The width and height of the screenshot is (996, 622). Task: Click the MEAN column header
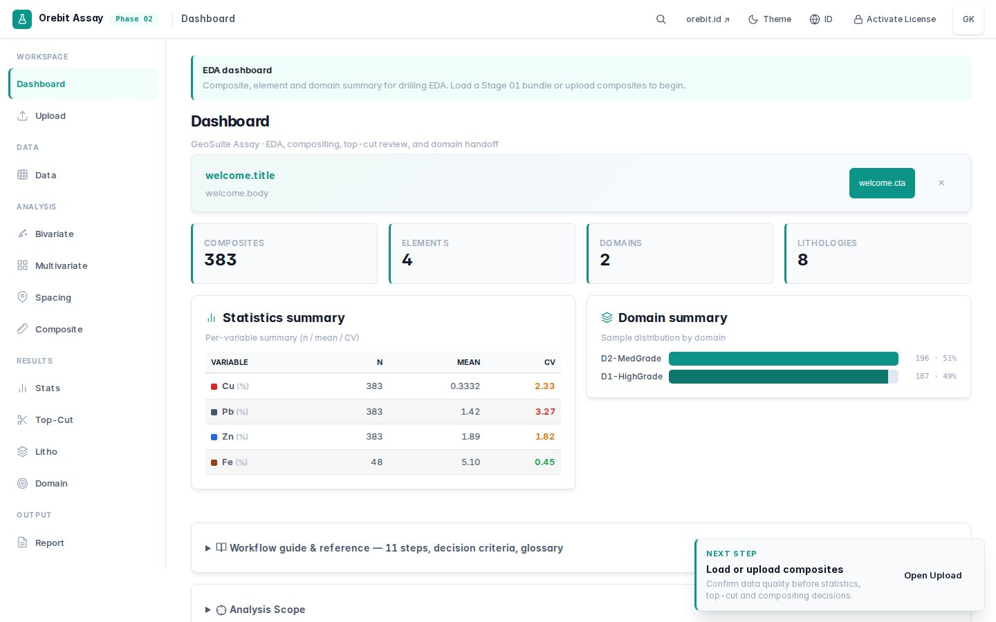(468, 362)
